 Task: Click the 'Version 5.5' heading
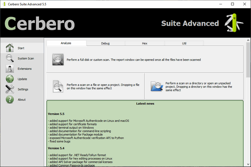(x=56, y=114)
